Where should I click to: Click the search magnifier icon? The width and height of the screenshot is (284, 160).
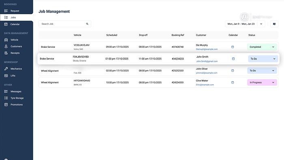(87, 24)
